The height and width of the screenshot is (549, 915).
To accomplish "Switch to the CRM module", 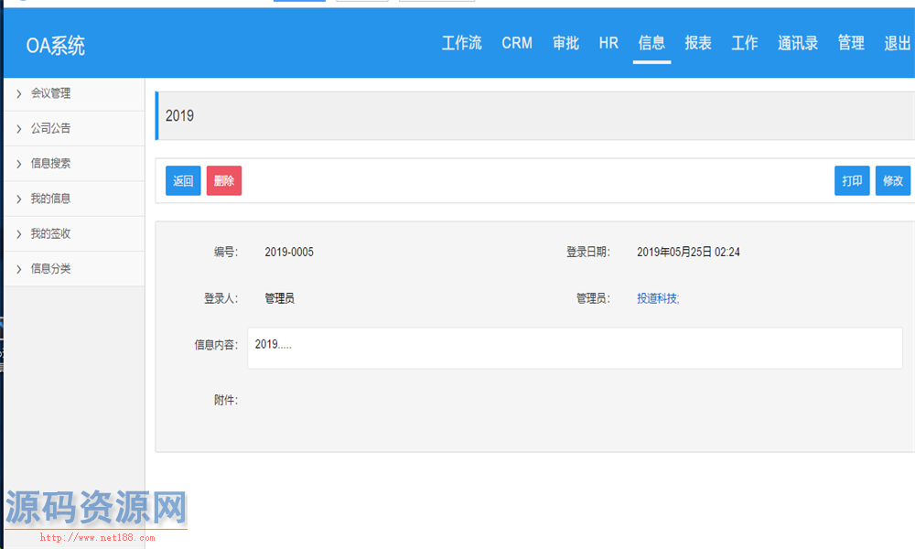I will (x=516, y=42).
